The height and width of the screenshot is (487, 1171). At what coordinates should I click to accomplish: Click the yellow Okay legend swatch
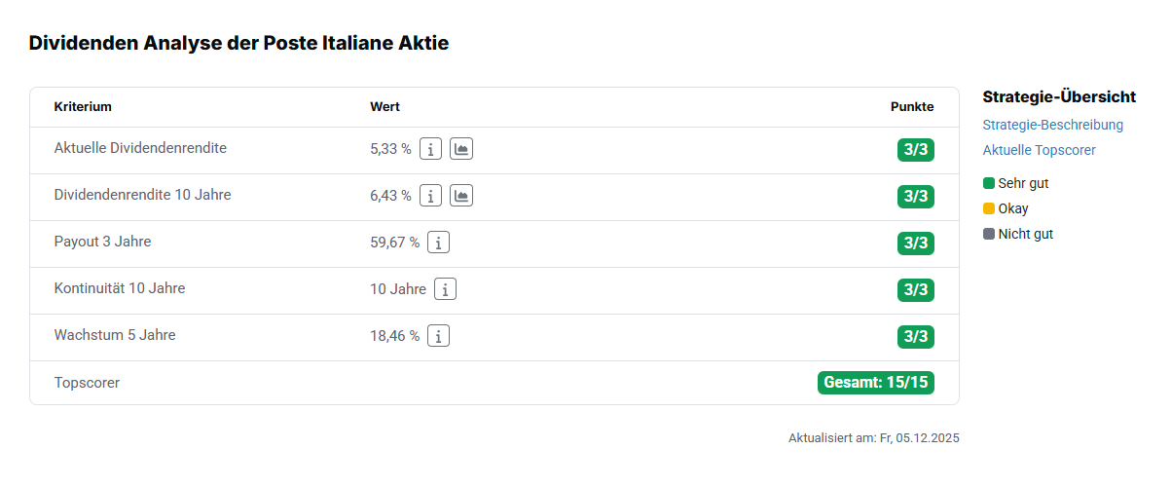989,208
